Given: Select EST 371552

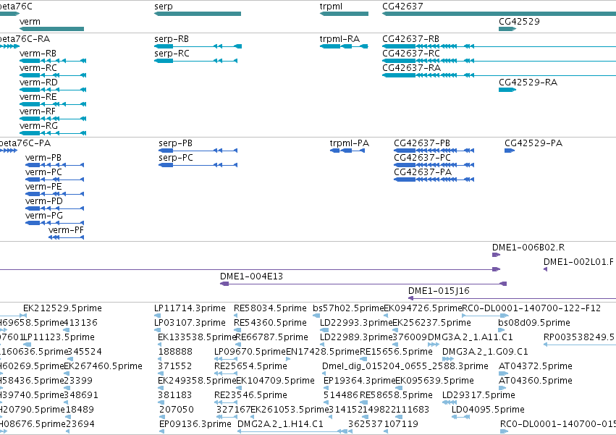Looking at the screenshot, I should [175, 366].
